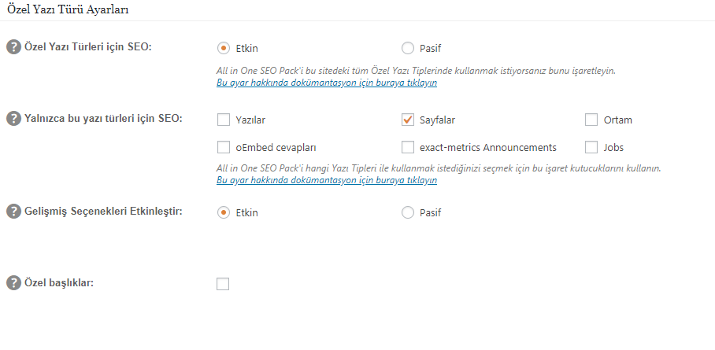The height and width of the screenshot is (350, 715).
Task: Tick the Jobs post type checkbox
Action: [591, 147]
